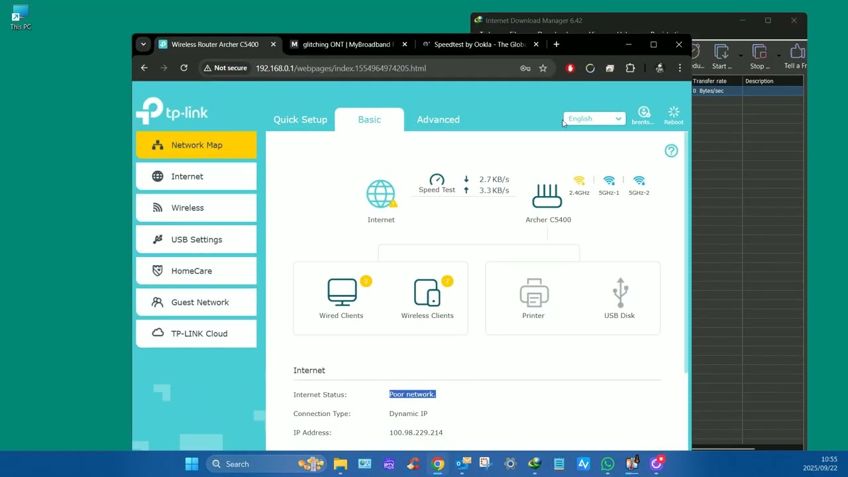This screenshot has height=477, width=848.
Task: Switch to the Basic tab
Action: click(369, 120)
